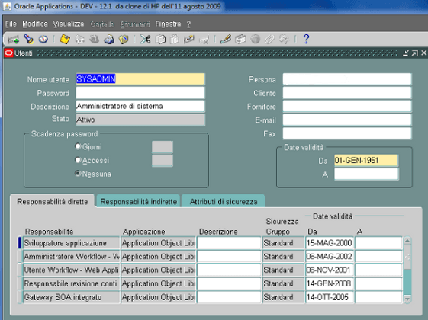
Task: Click the New record toolbar icon
Action: (x=13, y=40)
